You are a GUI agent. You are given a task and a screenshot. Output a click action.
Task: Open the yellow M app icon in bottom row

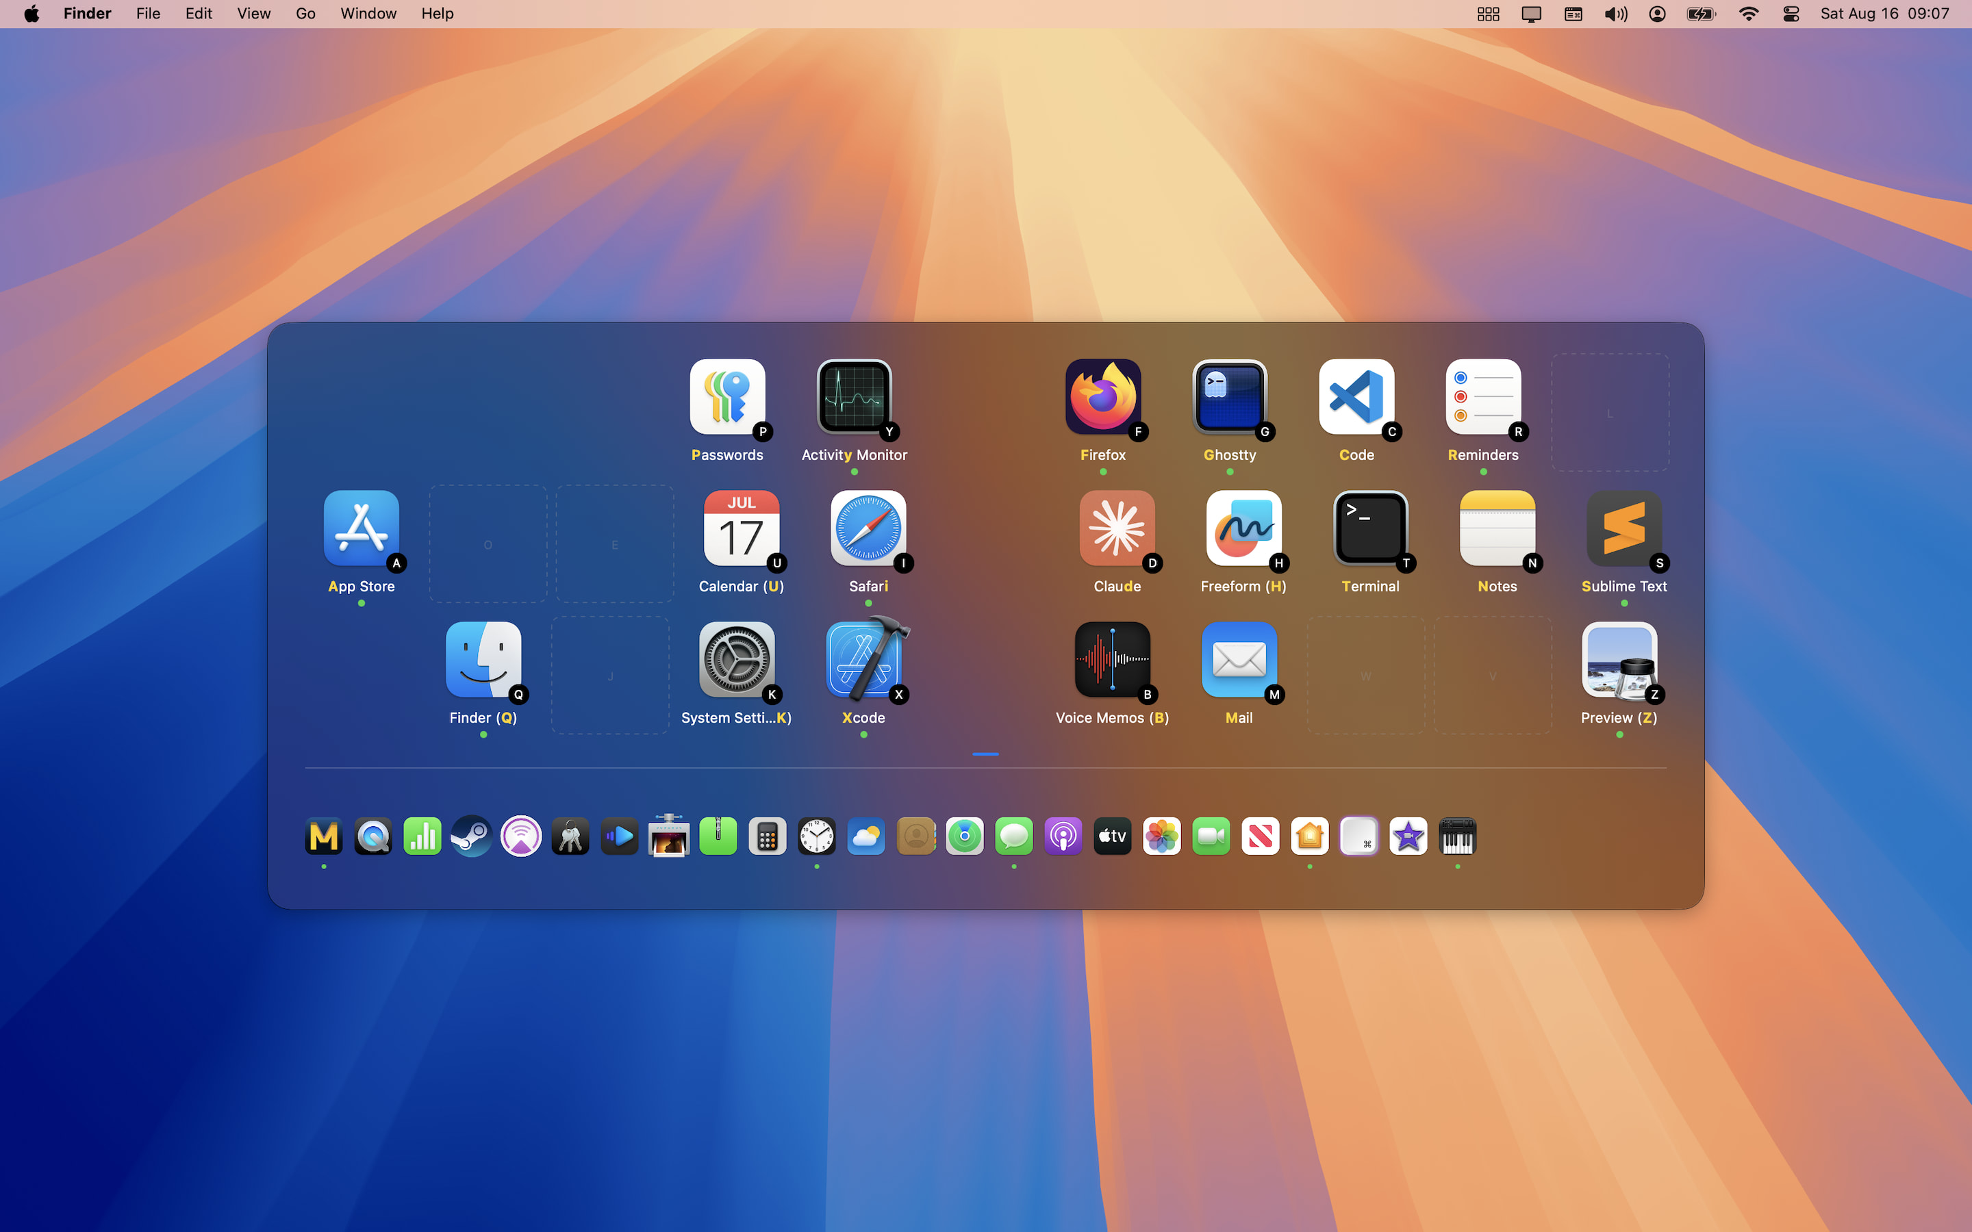323,836
